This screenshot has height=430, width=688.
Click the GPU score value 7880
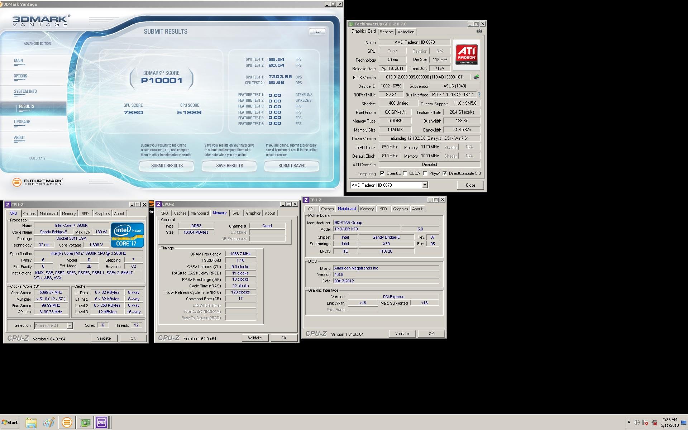133,113
